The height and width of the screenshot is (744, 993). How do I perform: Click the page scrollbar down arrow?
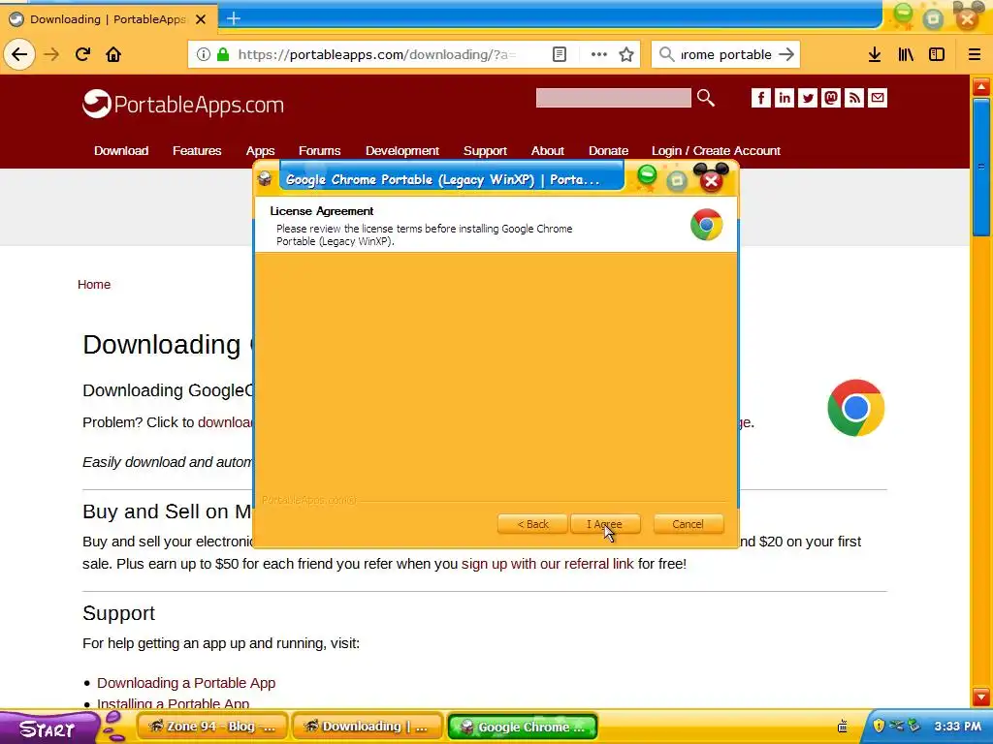[x=981, y=697]
